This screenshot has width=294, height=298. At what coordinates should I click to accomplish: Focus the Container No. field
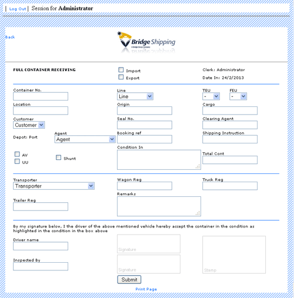[x=41, y=96]
